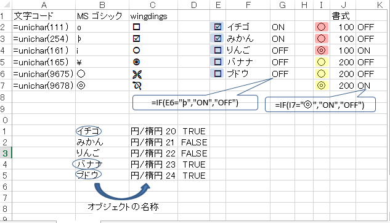Image resolution: width=390 pixels, height=223 pixels.
Task: Select column E header
Action: (x=218, y=5)
